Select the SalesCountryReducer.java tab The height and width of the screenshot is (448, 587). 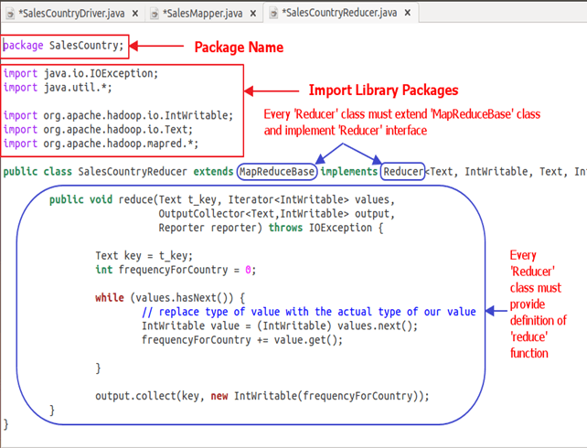337,13
